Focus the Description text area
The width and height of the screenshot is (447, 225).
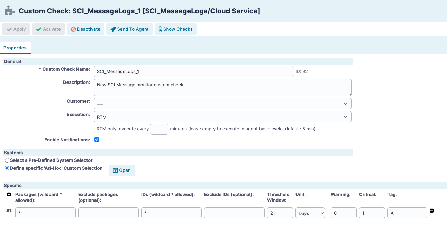(222, 87)
